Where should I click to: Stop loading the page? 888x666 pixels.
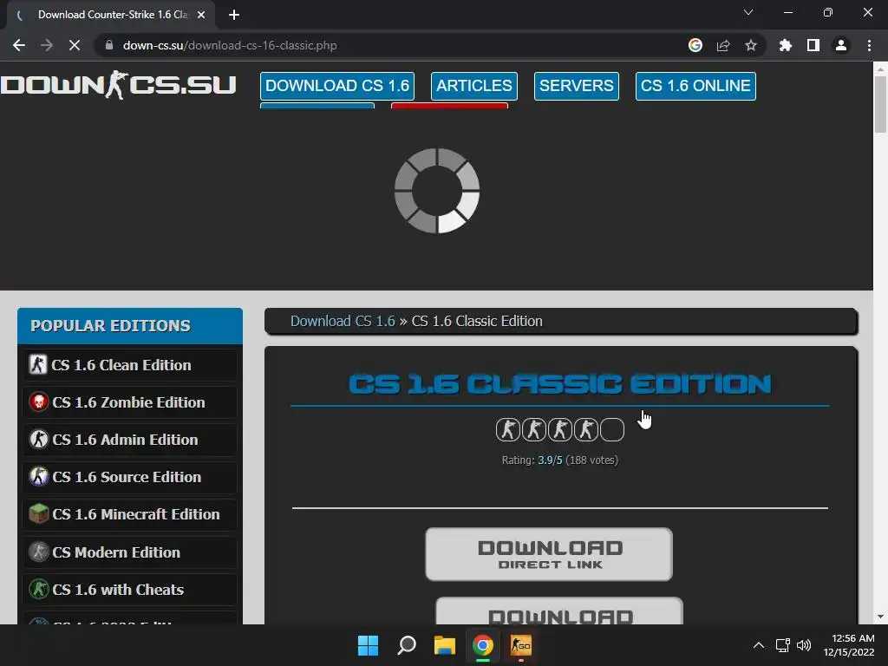75,45
